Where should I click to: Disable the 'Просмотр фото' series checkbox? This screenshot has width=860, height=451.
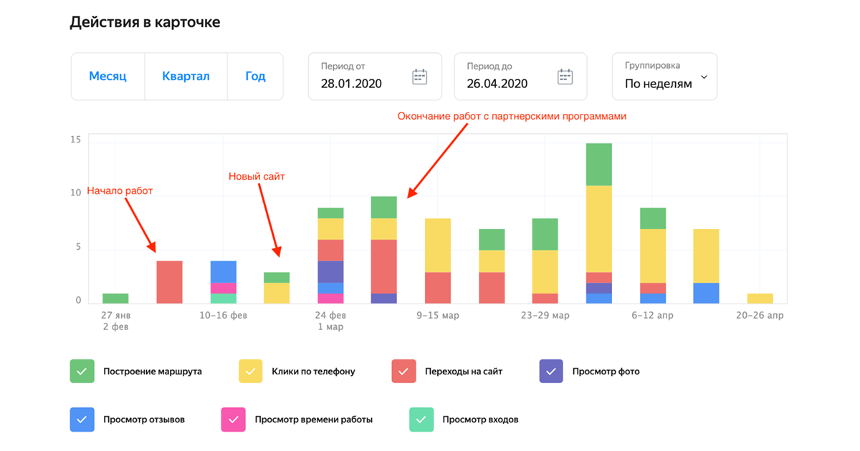[x=551, y=372]
